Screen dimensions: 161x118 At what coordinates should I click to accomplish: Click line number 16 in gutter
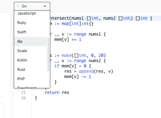[x=23, y=98]
